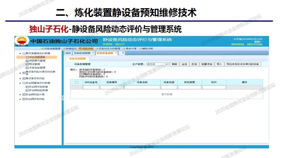Click the page icon of 评价单元管理 node

pos(27,61)
